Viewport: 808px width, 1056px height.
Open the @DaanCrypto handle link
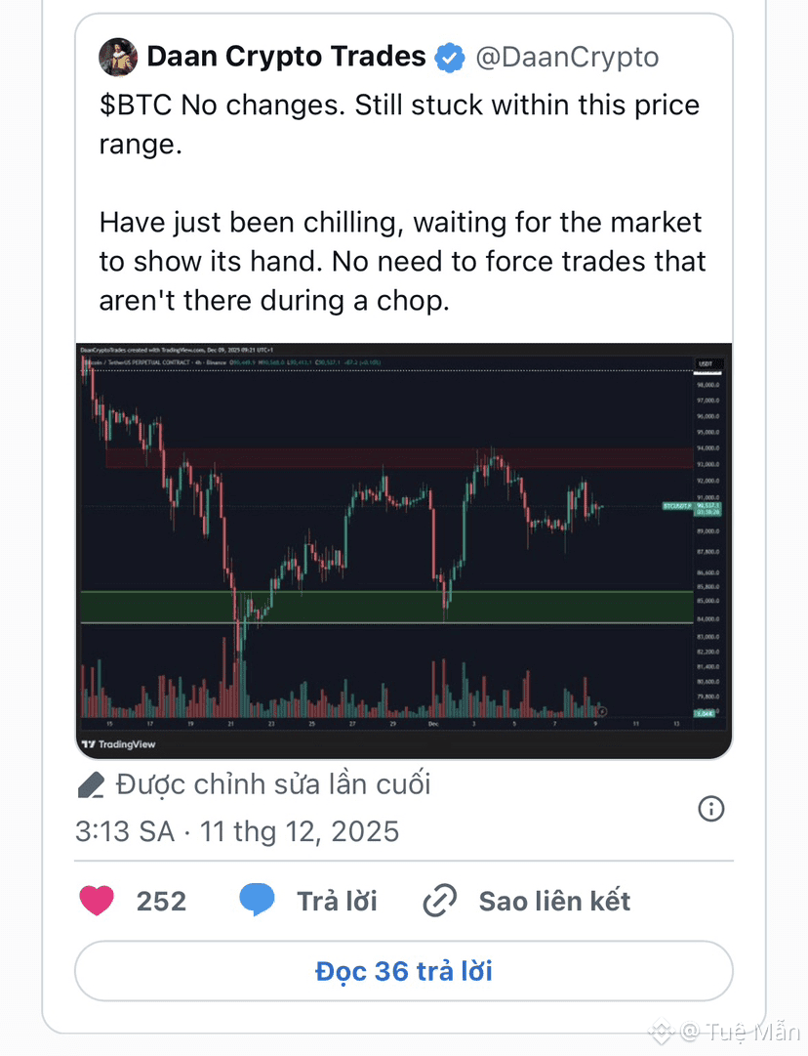click(x=567, y=58)
